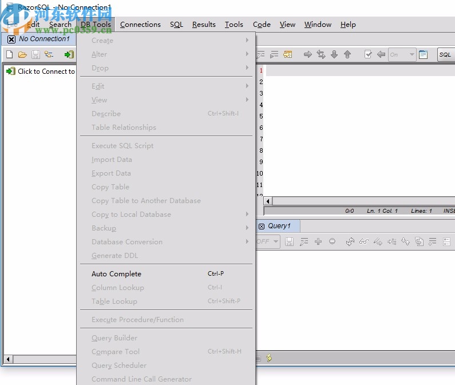Click the Ln. 1 Col. 1 status text

(382, 211)
